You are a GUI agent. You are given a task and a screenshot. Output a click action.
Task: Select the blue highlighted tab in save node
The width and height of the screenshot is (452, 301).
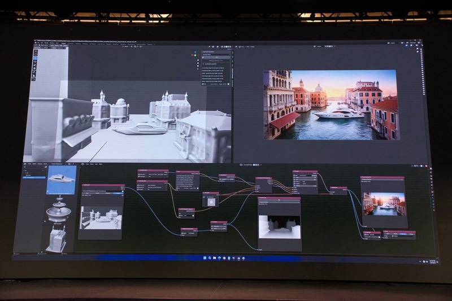pos(403,234)
